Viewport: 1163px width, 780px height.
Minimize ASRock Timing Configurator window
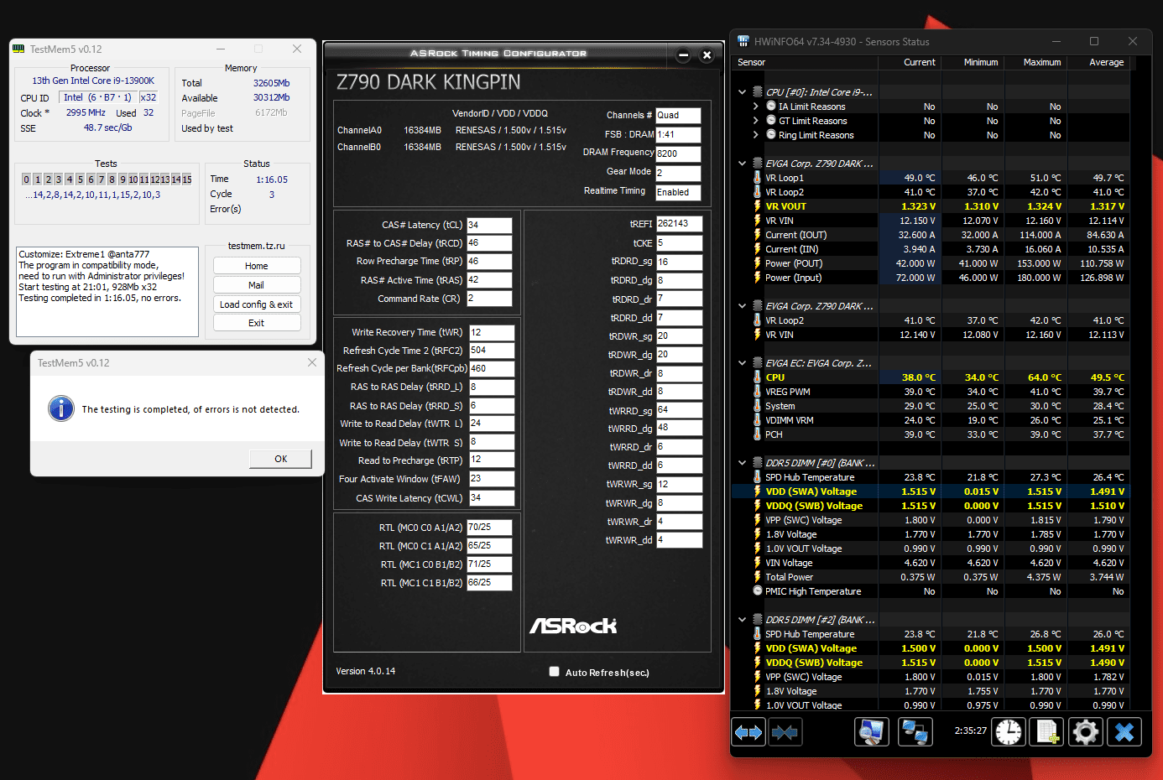click(x=683, y=55)
